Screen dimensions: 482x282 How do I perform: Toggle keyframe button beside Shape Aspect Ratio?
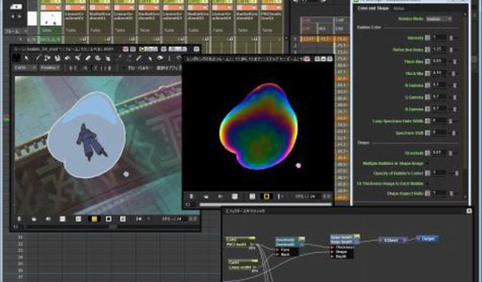(427, 194)
